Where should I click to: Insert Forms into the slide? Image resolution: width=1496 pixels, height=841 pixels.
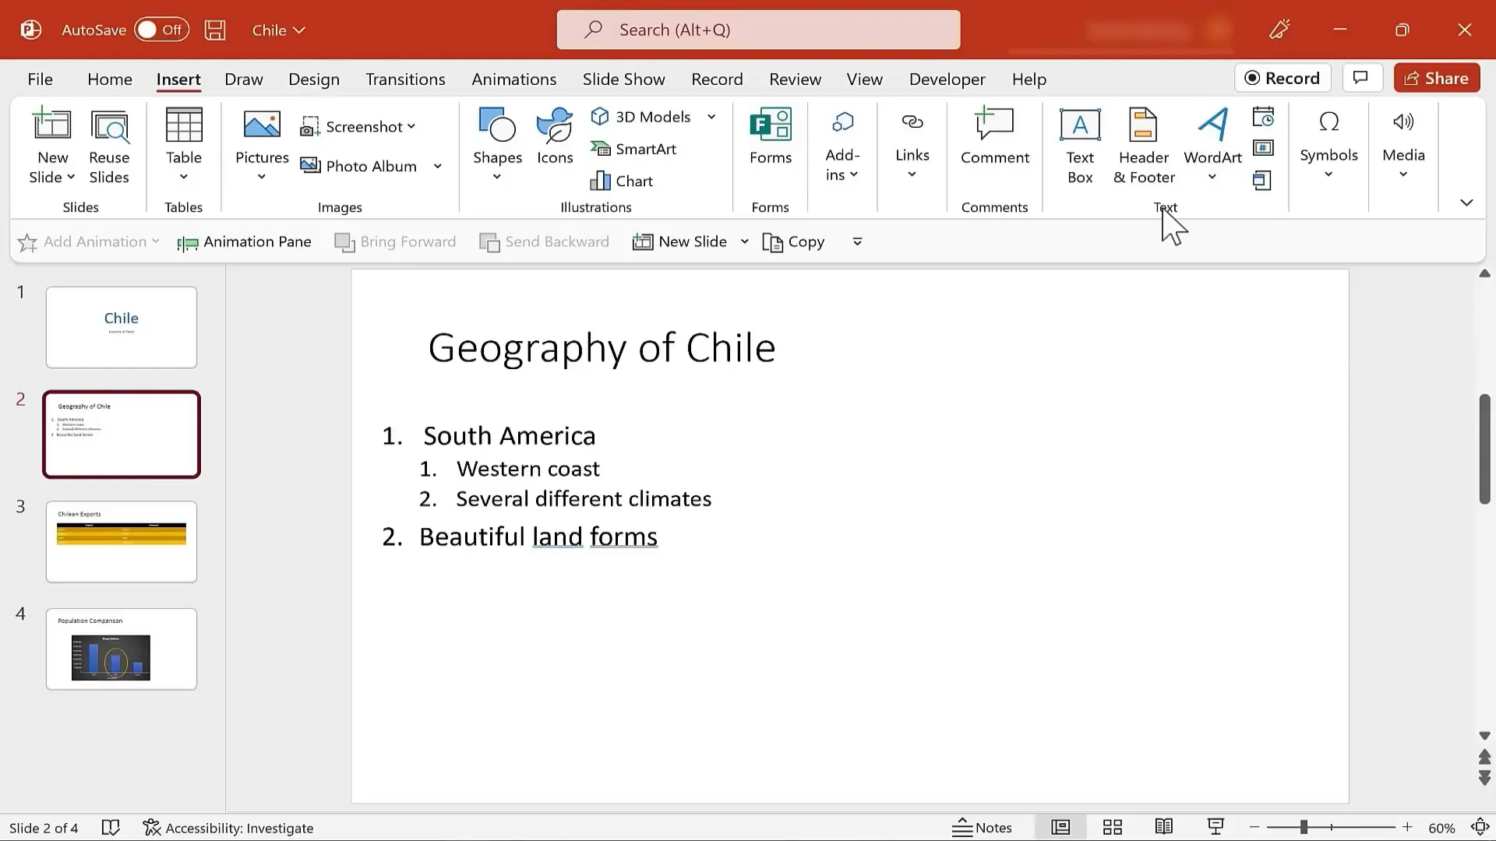click(x=770, y=136)
